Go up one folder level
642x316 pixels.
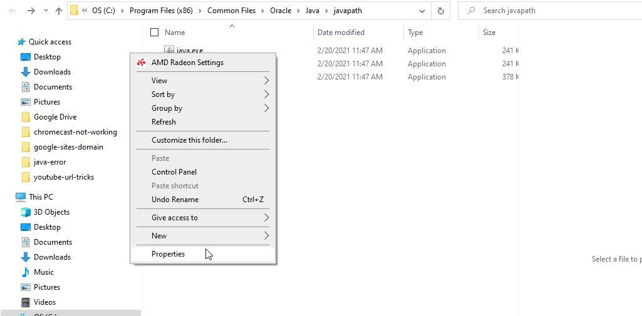click(x=58, y=11)
